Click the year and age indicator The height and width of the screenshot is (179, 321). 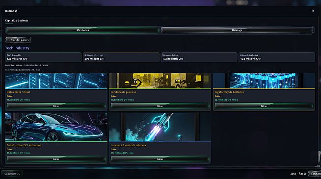click(x=298, y=174)
